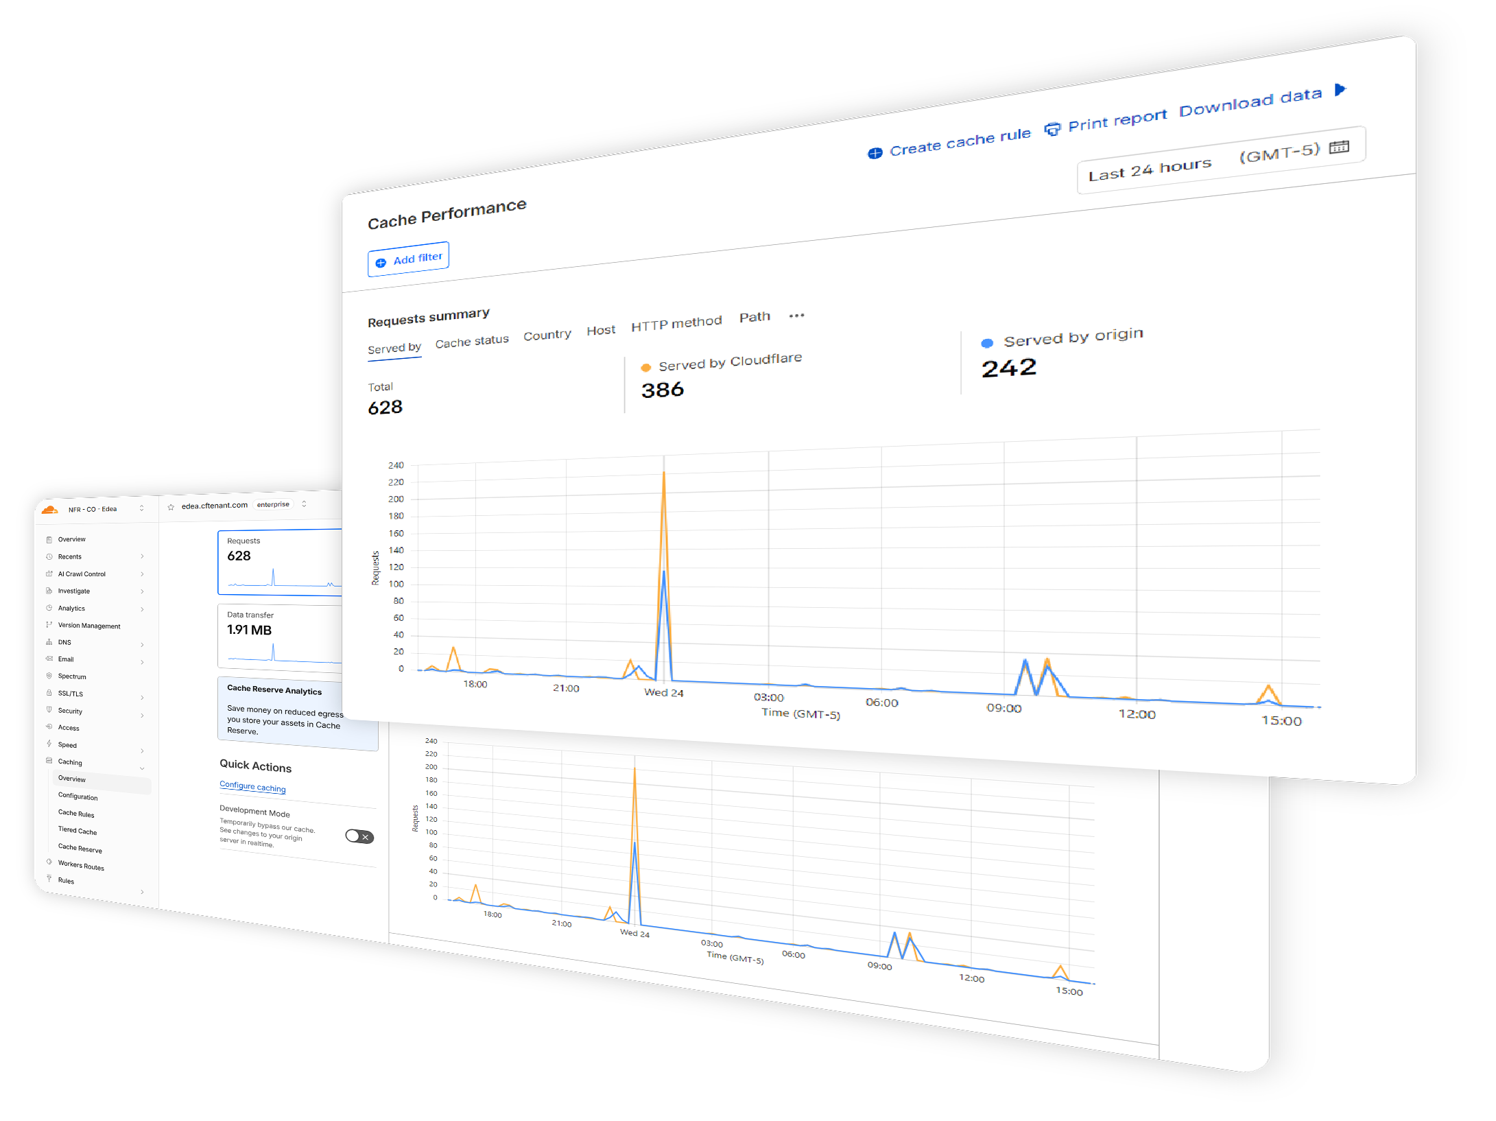This screenshot has width=1496, height=1121.
Task: Click the Create cache rule link
Action: [950, 143]
